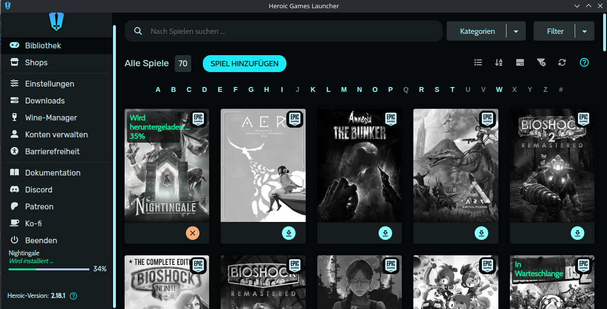This screenshot has width=607, height=309.
Task: Click the Heroic icon in the title bar
Action: pyautogui.click(x=7, y=6)
